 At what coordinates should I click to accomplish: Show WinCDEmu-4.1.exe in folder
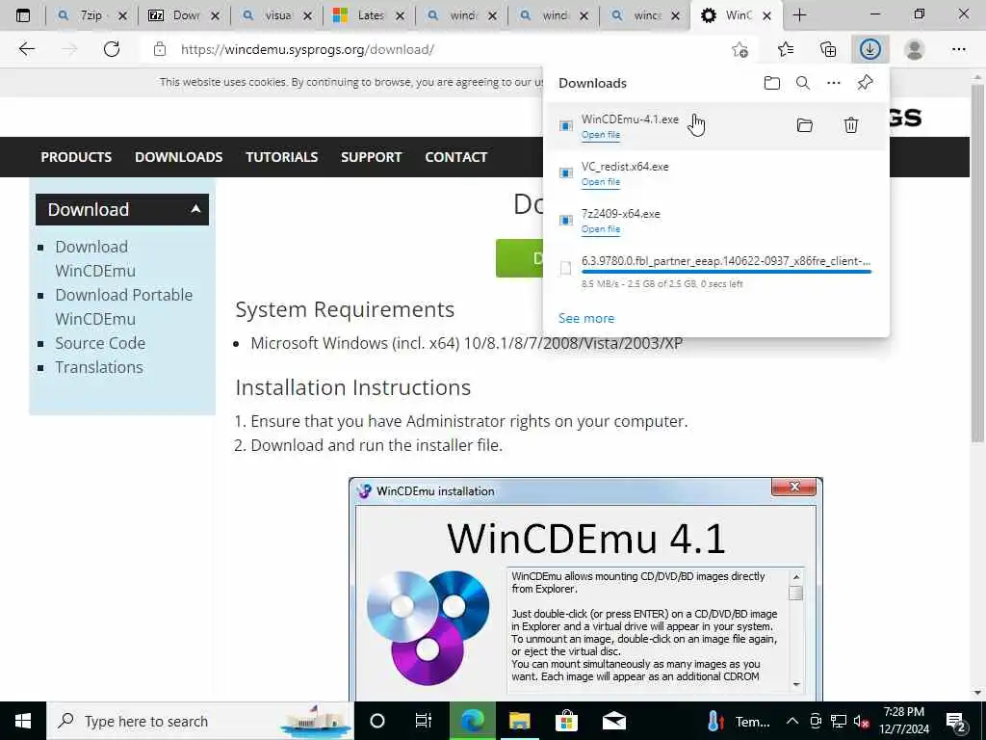coord(805,125)
